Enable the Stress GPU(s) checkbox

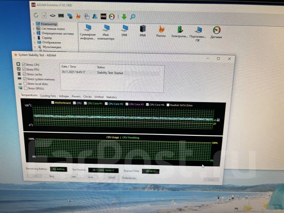coord(26,88)
